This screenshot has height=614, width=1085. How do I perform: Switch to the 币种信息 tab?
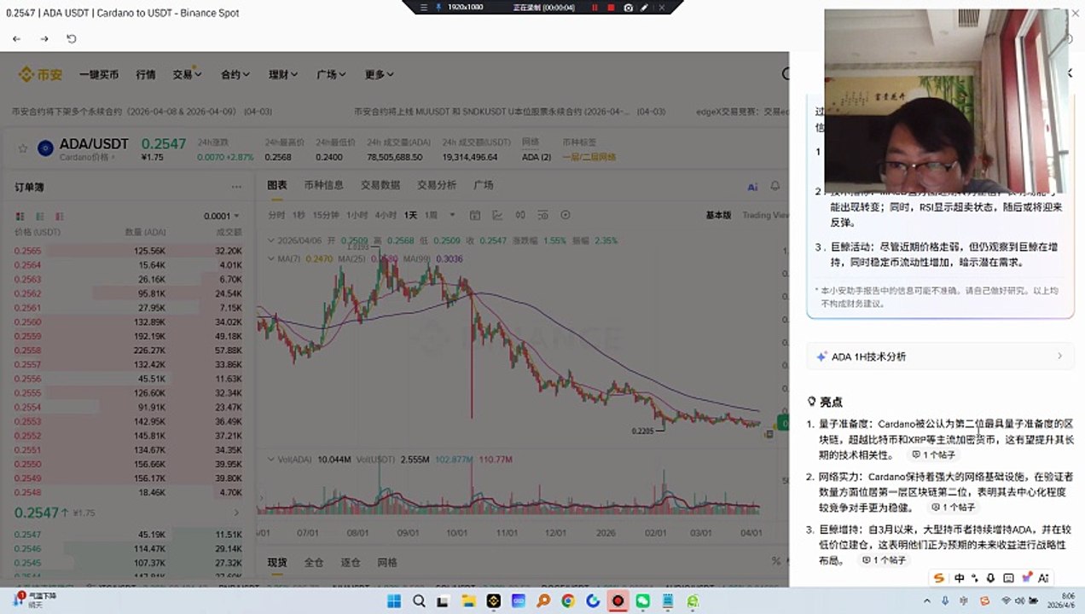pyautogui.click(x=323, y=185)
